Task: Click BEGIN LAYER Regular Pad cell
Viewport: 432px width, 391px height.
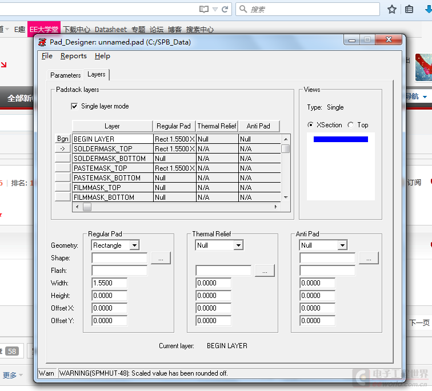Action: [x=174, y=139]
